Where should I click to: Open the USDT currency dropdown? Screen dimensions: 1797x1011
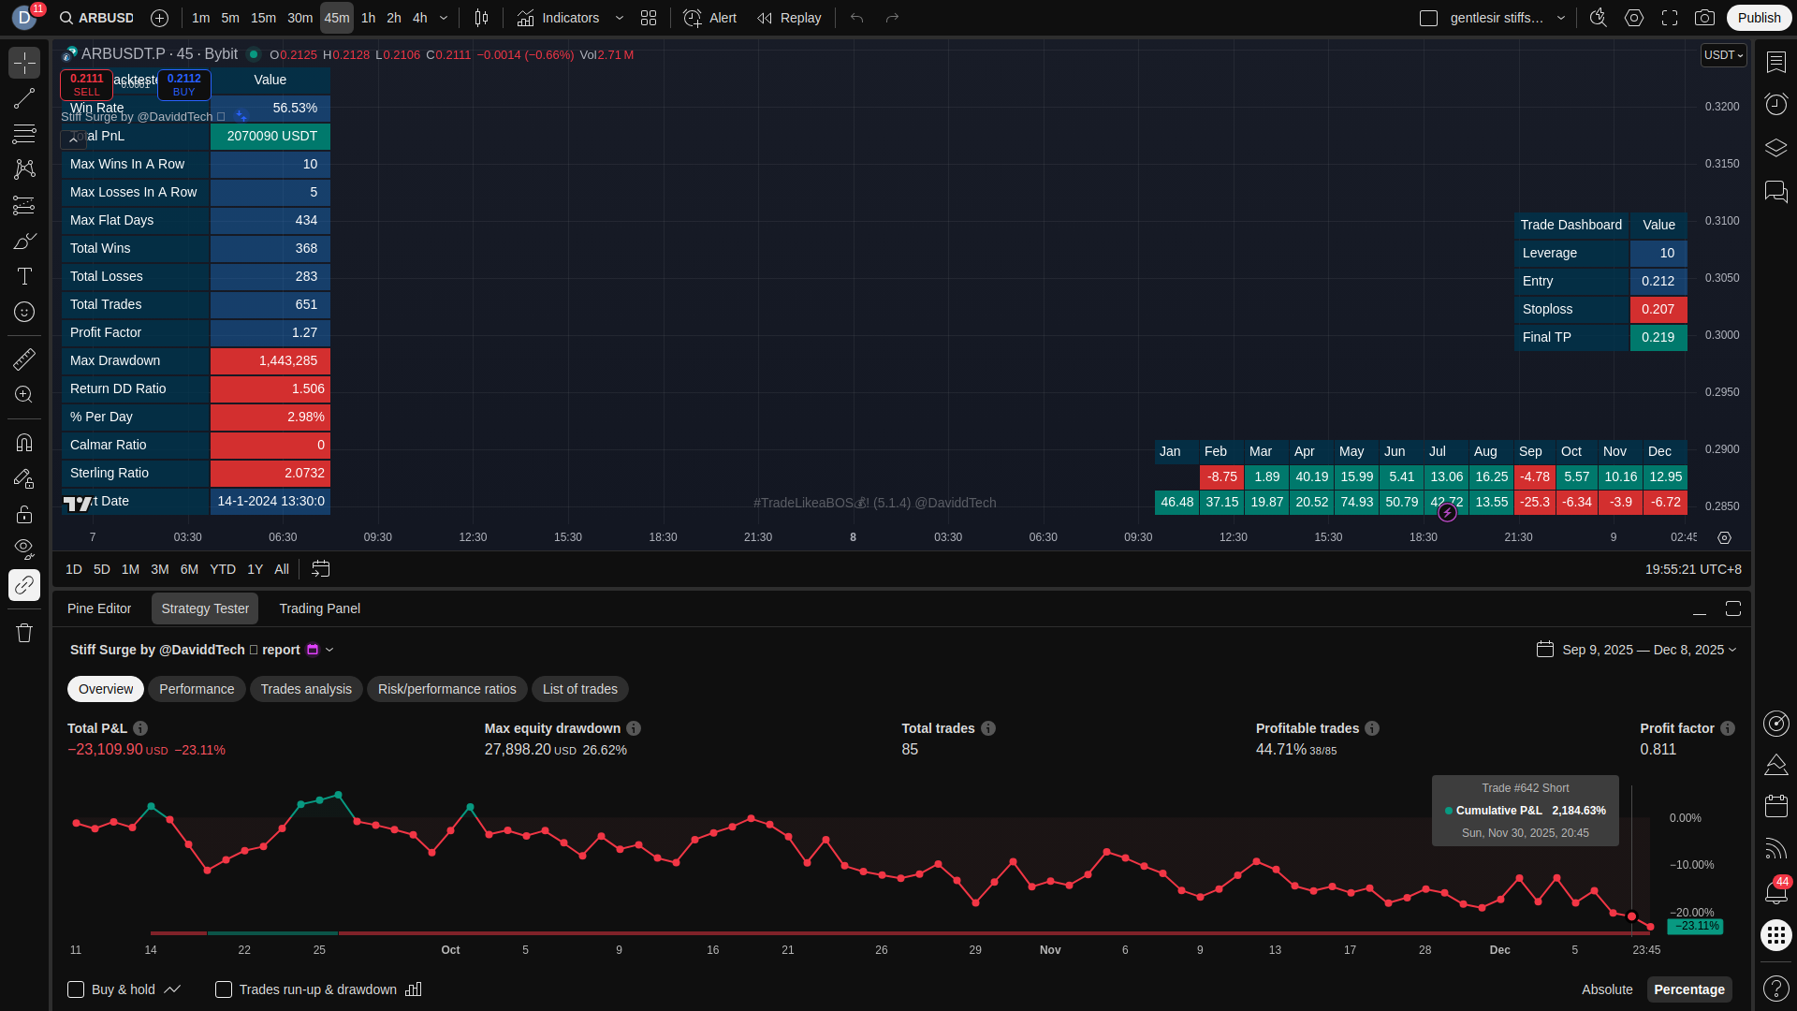[1723, 55]
